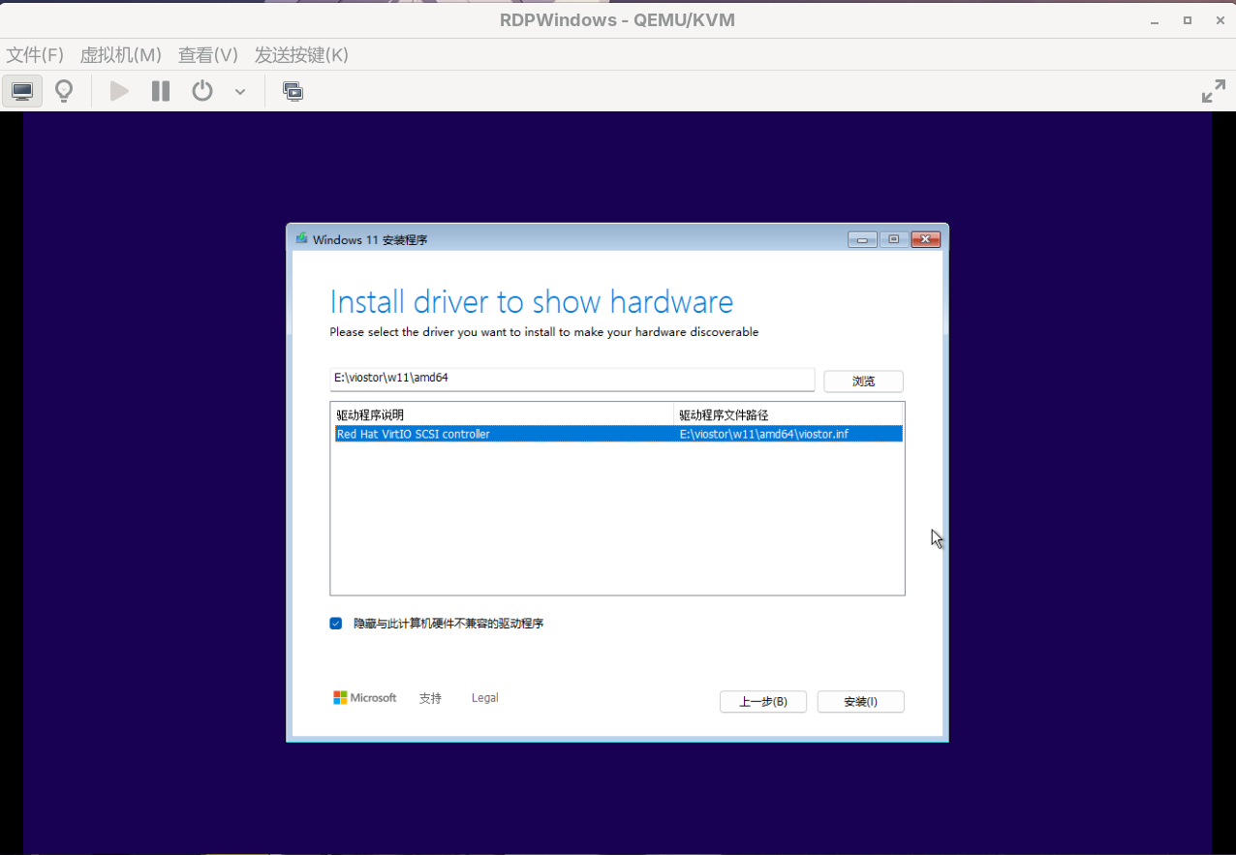Open the 发送按键(K) menu
Viewport: 1236px width, 855px height.
tap(301, 55)
